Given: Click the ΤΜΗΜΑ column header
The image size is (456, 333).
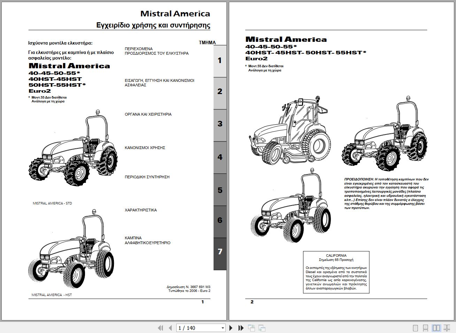Looking at the screenshot, I should click(207, 42).
